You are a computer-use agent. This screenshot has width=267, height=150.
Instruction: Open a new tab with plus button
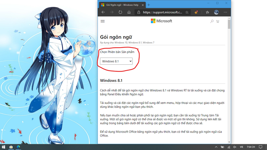[148, 5]
